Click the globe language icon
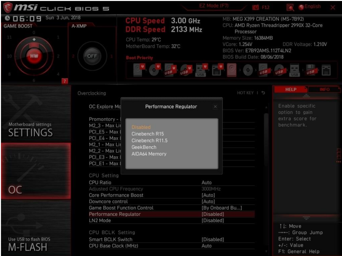This screenshot has width=342, height=256. pyautogui.click(x=301, y=8)
